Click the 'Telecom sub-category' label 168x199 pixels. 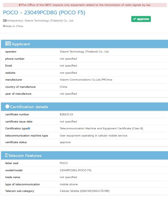20,191
